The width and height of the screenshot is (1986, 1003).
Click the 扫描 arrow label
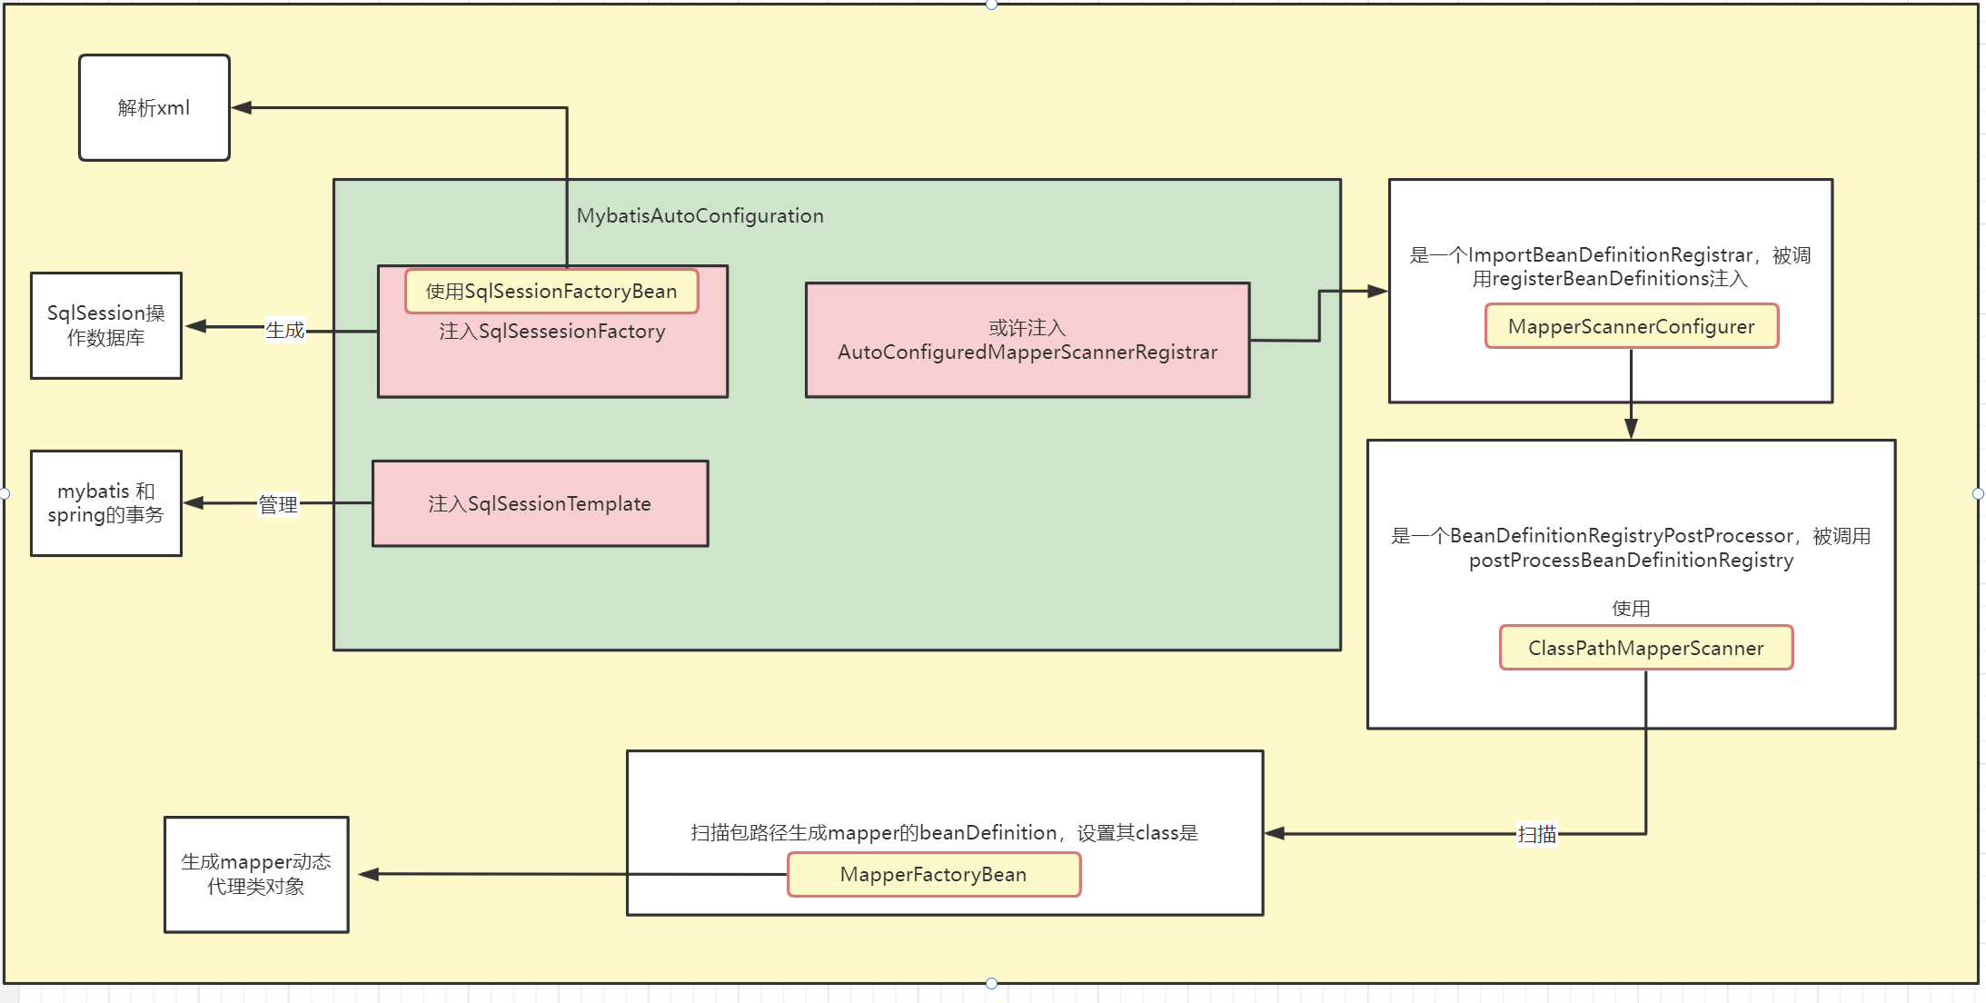[x=1537, y=834]
